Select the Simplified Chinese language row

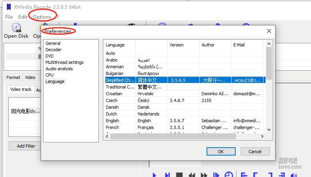tap(120, 80)
